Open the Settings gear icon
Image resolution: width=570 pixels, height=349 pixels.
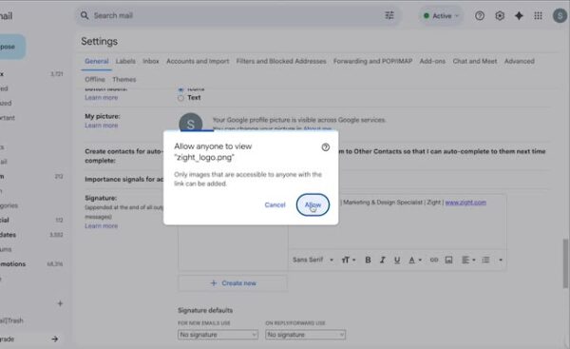(x=500, y=15)
